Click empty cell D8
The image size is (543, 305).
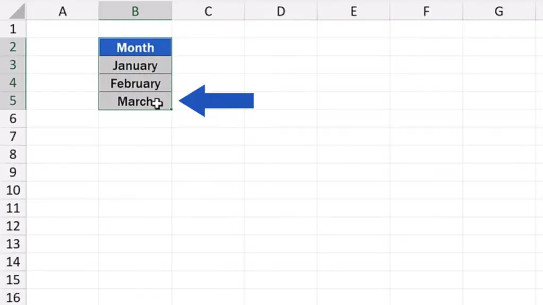(x=281, y=154)
